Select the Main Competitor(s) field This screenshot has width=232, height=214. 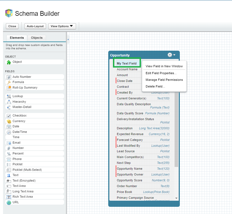point(143,157)
